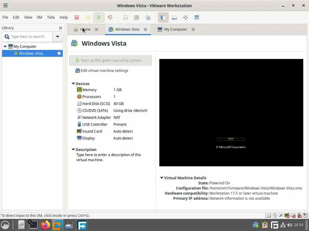This screenshot has width=309, height=231.
Task: Open the View menu
Action: 28,17
